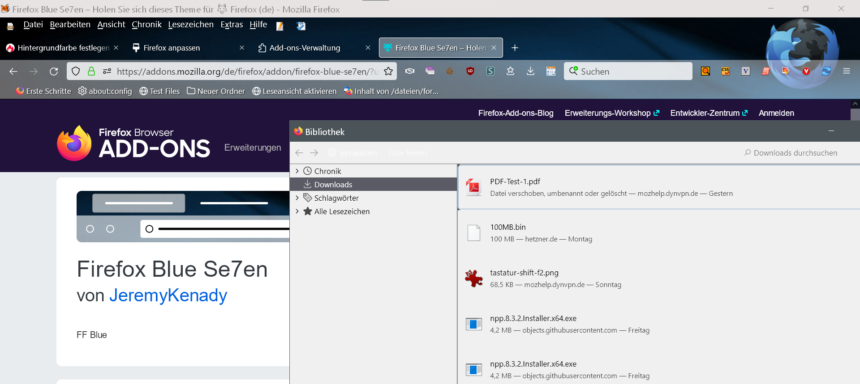Click the downloads arrow in the toolbar
This screenshot has height=384, width=860.
pyautogui.click(x=530, y=71)
